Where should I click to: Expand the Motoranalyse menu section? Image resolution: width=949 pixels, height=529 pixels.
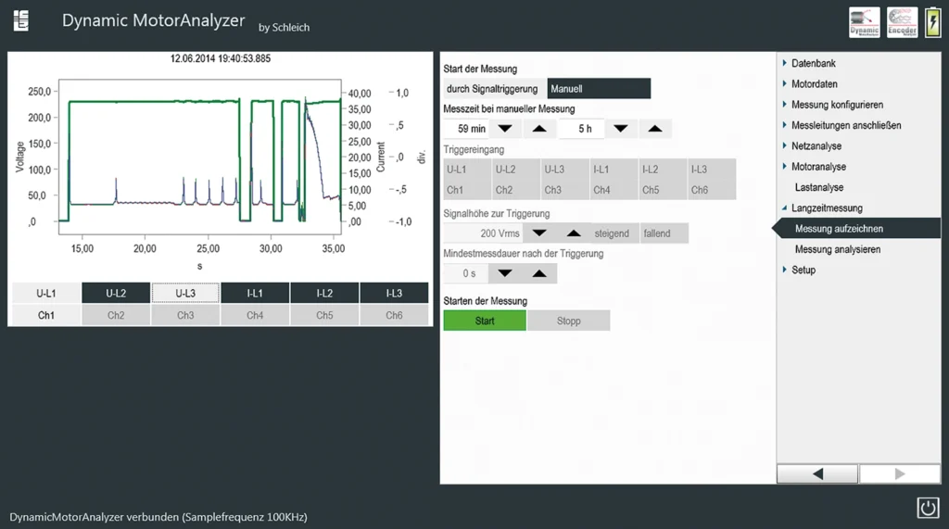coord(817,167)
